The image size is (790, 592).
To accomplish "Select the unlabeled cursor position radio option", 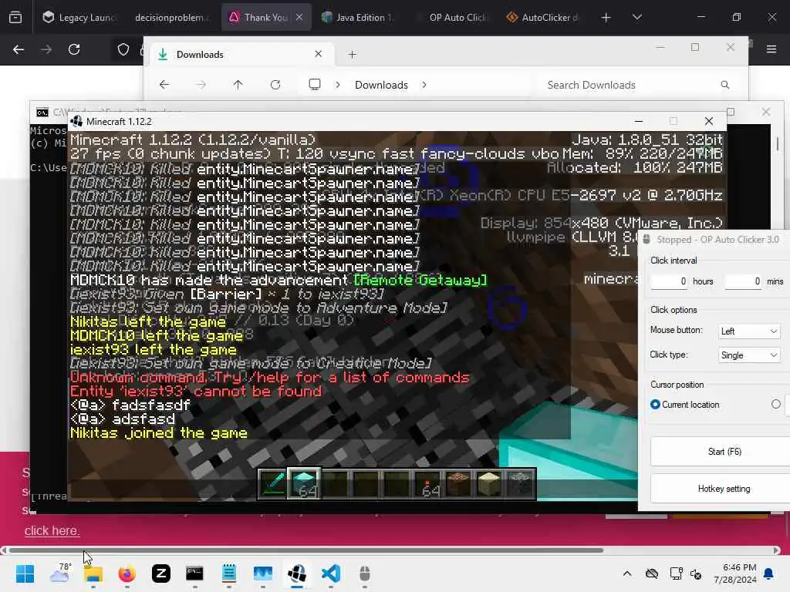I will pos(775,404).
